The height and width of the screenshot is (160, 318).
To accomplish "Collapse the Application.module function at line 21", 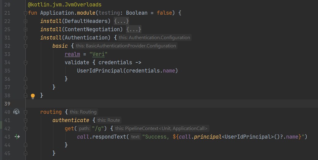I will 25,13.
